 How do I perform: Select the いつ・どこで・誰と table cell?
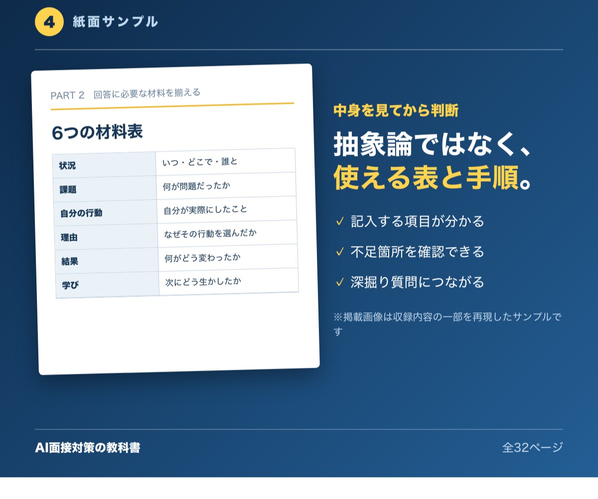pos(226,161)
